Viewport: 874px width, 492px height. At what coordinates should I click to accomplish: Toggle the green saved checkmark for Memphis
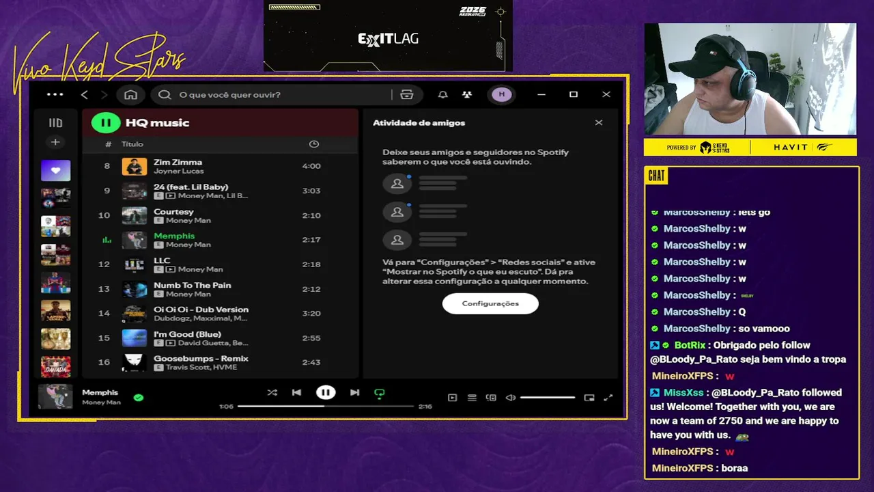click(139, 397)
